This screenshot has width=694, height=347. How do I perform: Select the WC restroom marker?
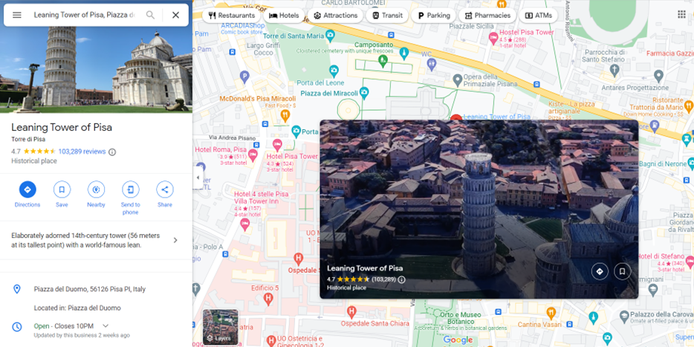tap(432, 65)
